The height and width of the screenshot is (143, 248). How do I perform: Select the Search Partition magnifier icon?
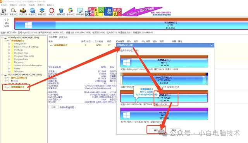point(14,11)
